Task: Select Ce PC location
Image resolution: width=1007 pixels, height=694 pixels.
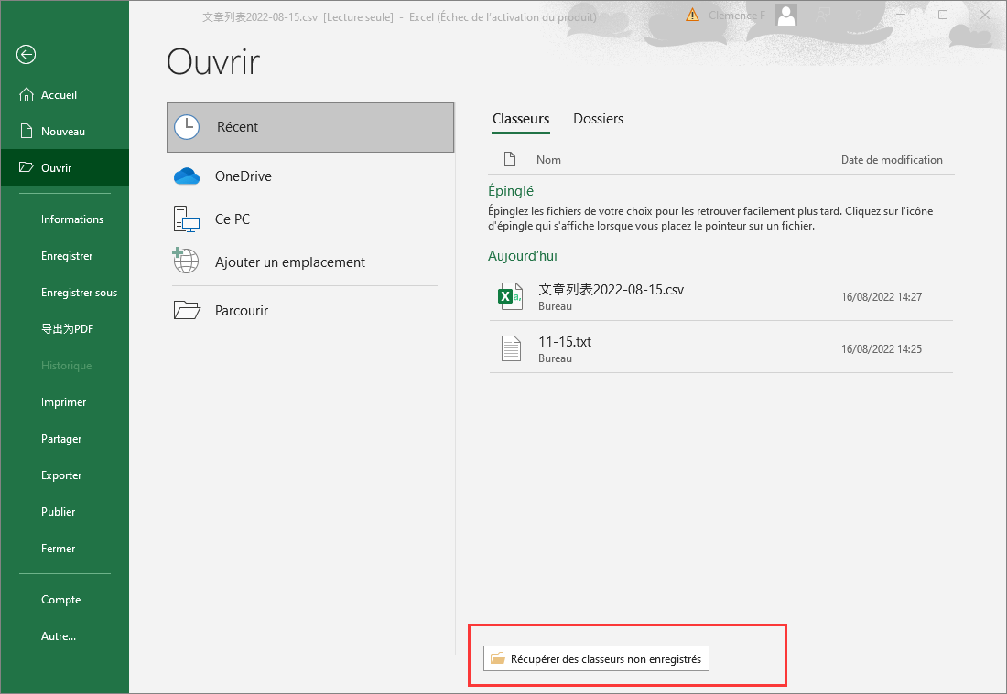Action: (x=310, y=219)
